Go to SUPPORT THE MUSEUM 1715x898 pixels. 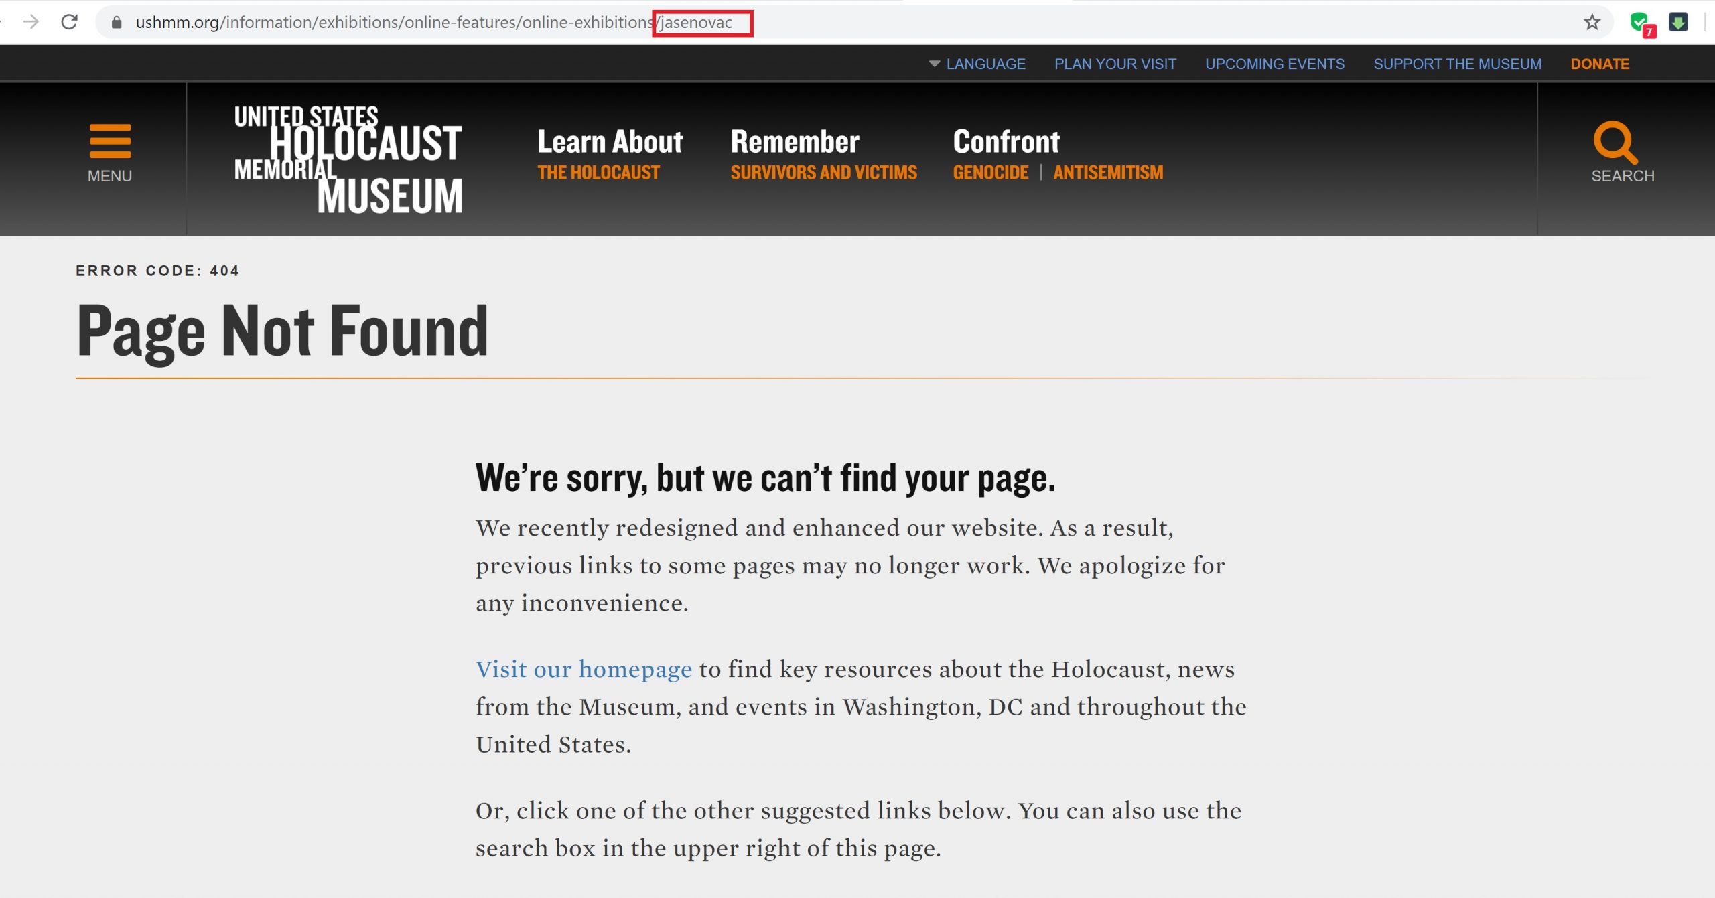point(1457,64)
